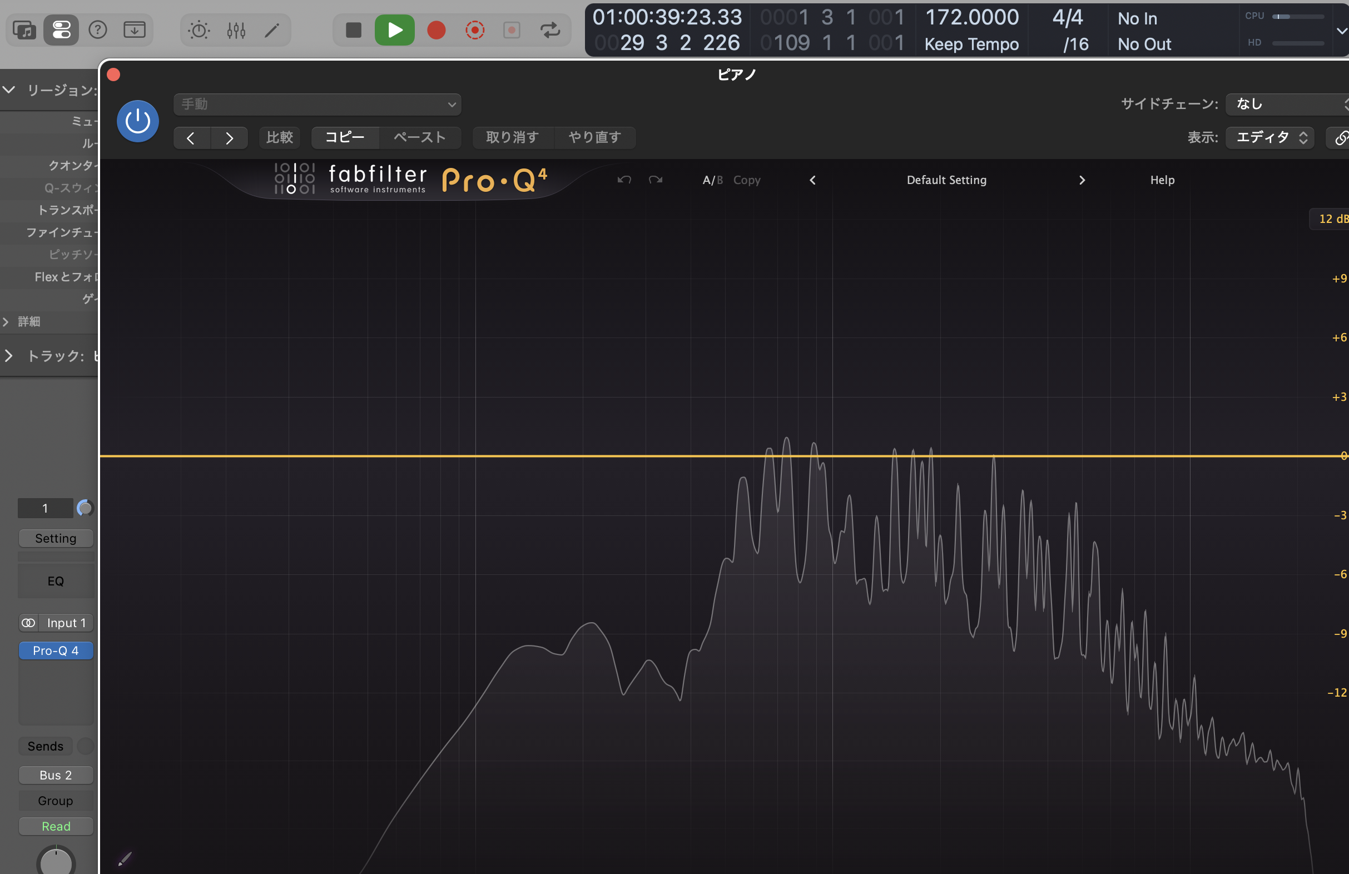Adjust the channel pan knob
1349x874 pixels.
coord(56,861)
